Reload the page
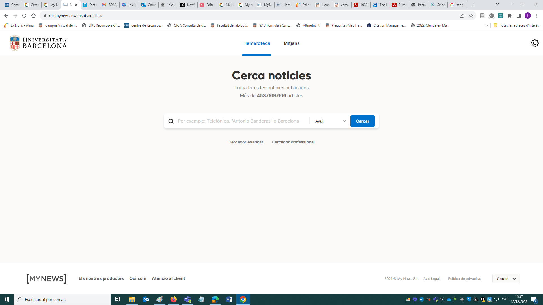This screenshot has height=305, width=543. tap(24, 16)
